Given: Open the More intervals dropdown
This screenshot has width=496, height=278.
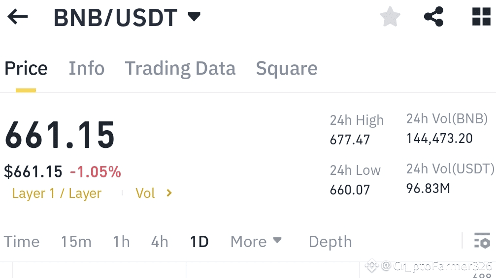Looking at the screenshot, I should 256,242.
